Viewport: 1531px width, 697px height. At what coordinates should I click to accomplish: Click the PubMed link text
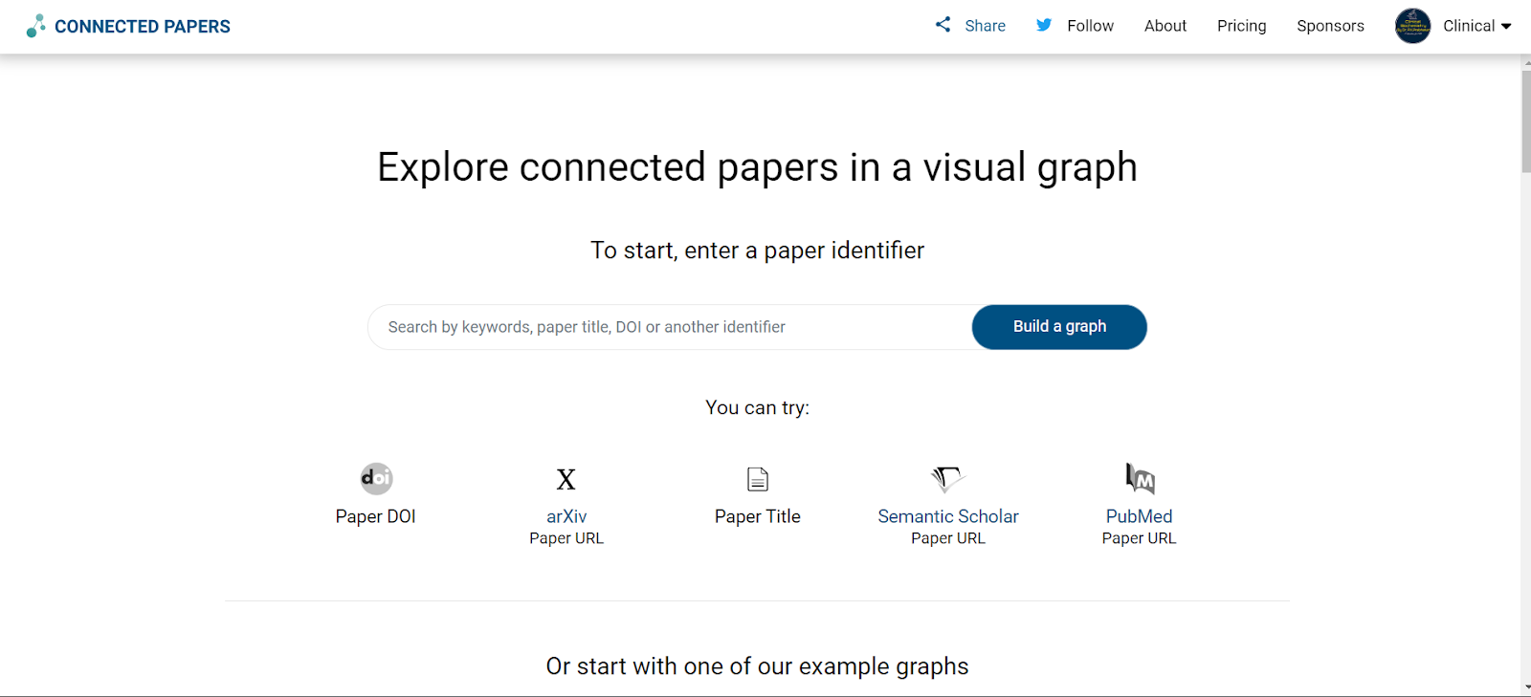(x=1139, y=516)
